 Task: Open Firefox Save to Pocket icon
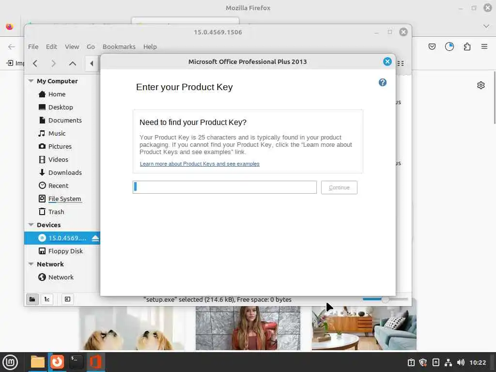pos(432,47)
